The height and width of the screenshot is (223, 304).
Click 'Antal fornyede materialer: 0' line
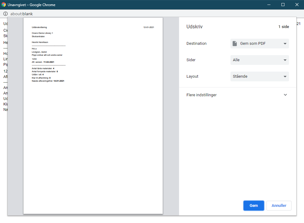click(x=45, y=71)
